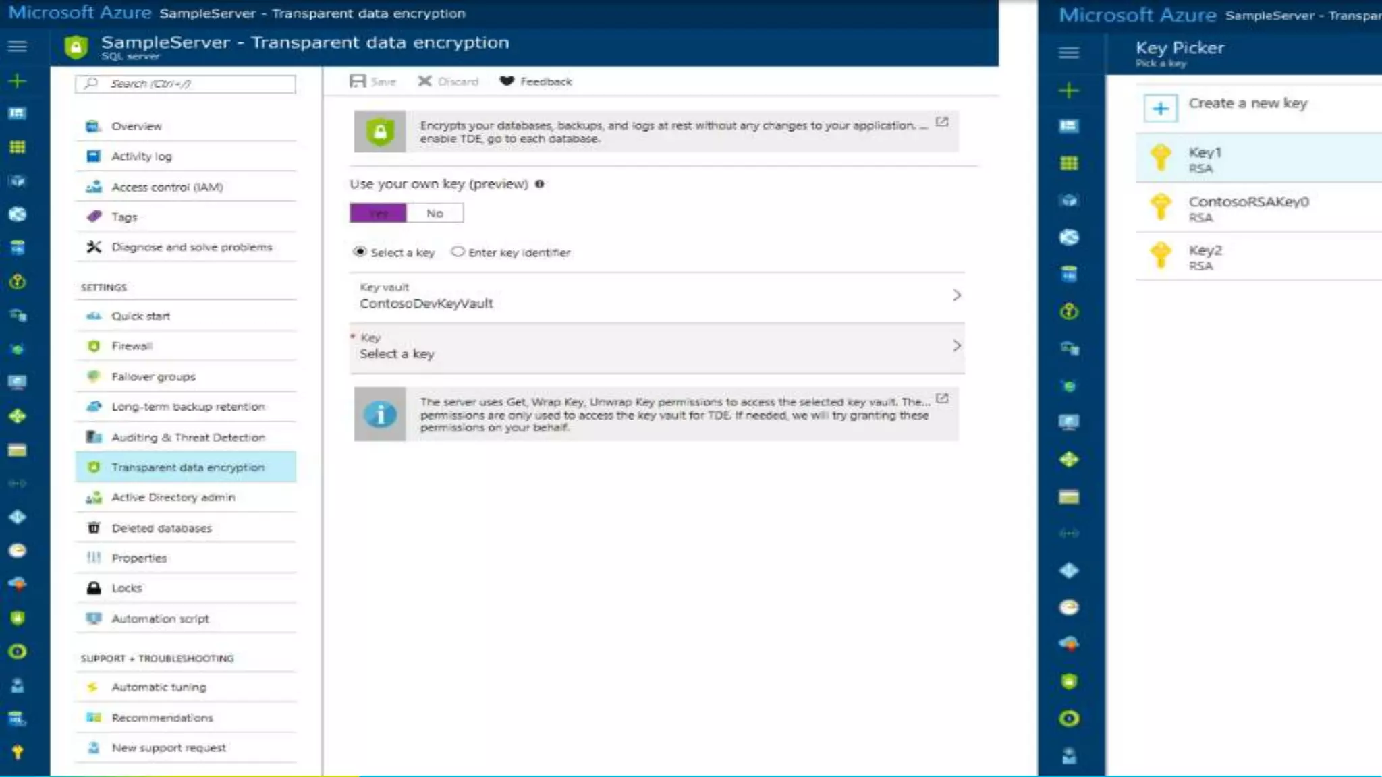Click the SampleServer shield icon in header
Viewport: 1382px width, 777px height.
tap(76, 47)
